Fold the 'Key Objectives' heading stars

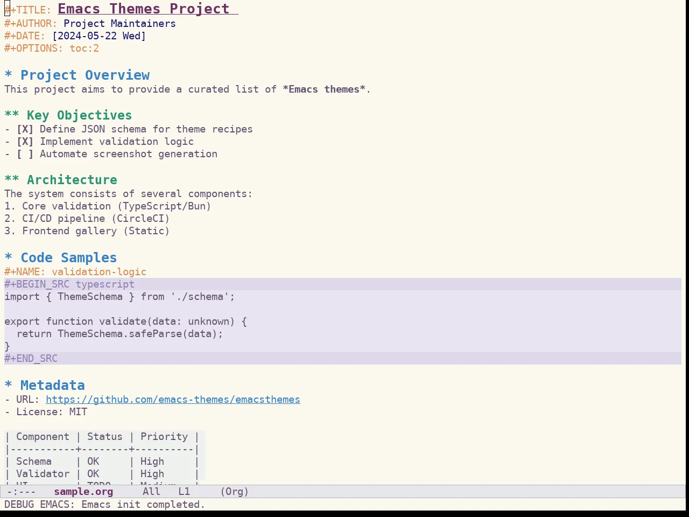pyautogui.click(x=12, y=115)
